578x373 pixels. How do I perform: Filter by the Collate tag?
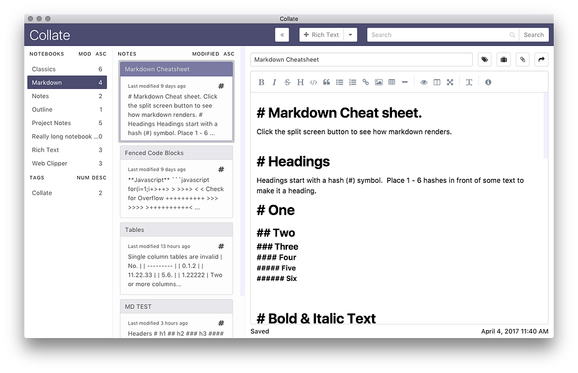coord(67,193)
